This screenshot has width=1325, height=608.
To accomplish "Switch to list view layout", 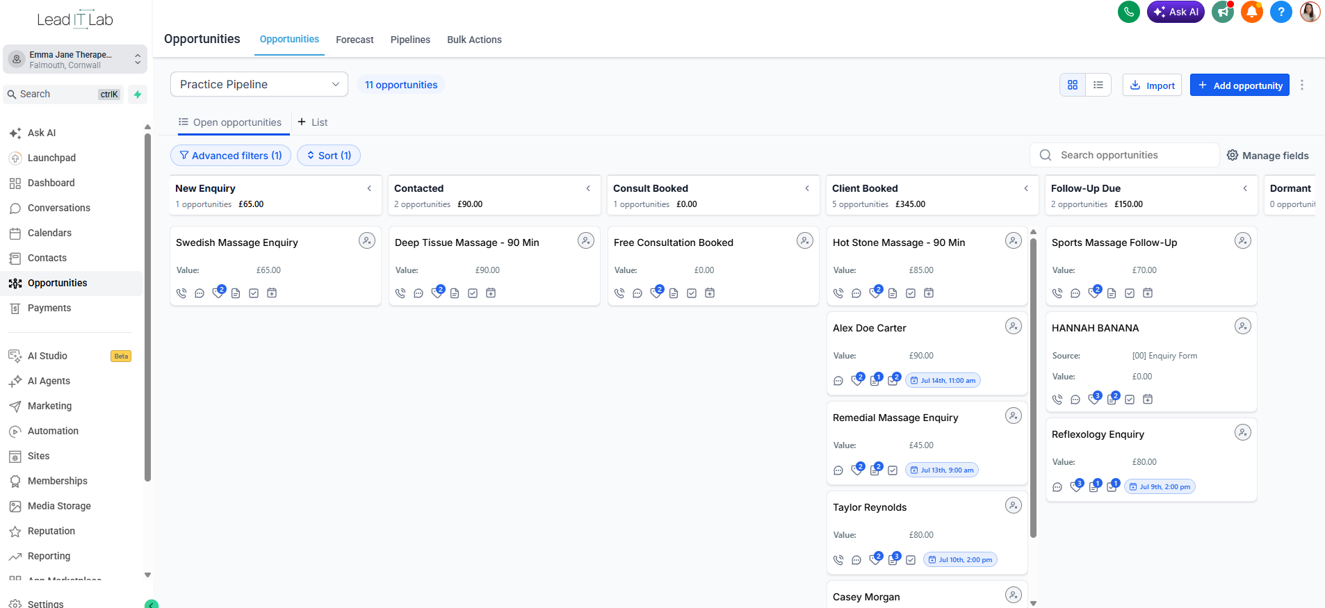I will coord(1098,85).
